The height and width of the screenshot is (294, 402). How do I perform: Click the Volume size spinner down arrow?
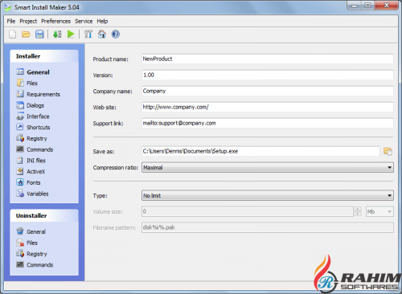[358, 214]
